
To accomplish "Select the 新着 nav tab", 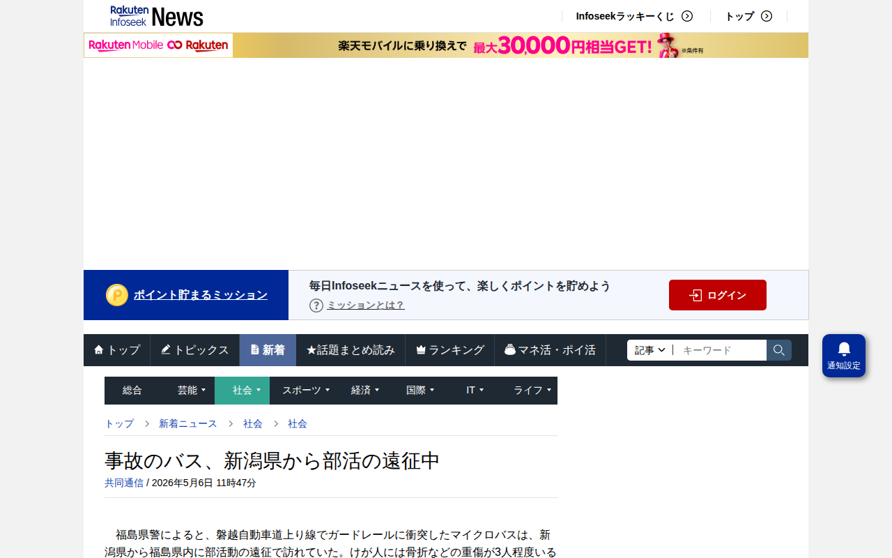I will click(x=268, y=350).
